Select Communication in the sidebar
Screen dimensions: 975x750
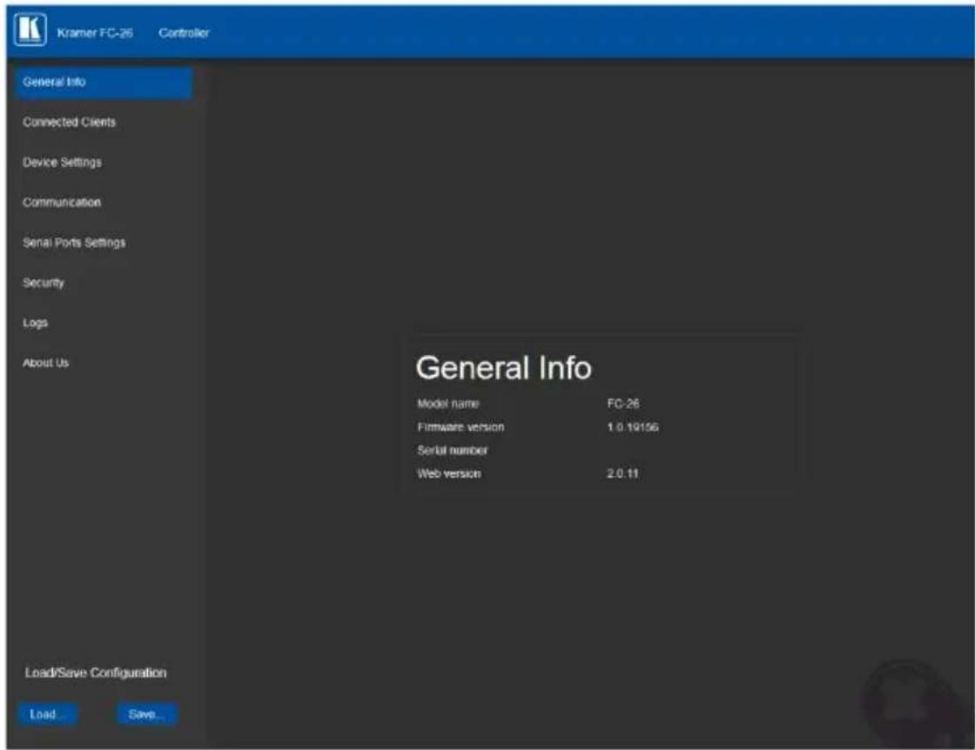click(62, 203)
